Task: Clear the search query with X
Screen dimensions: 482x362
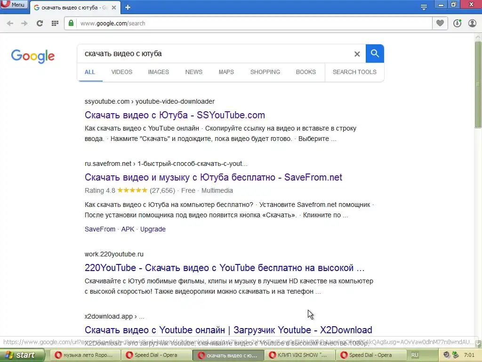Action: tap(357, 54)
